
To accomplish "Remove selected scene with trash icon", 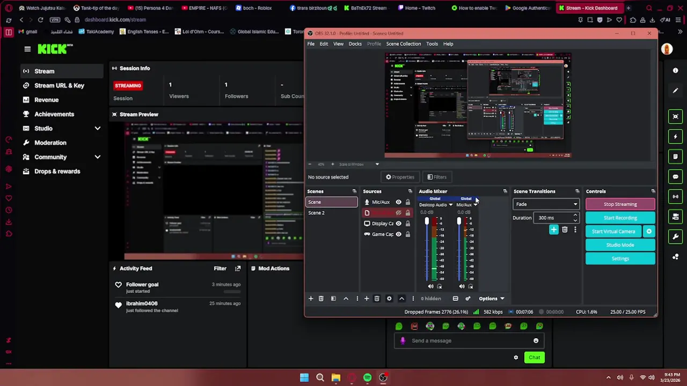I will point(321,299).
